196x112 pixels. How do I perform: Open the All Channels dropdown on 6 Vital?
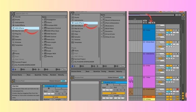(160, 68)
